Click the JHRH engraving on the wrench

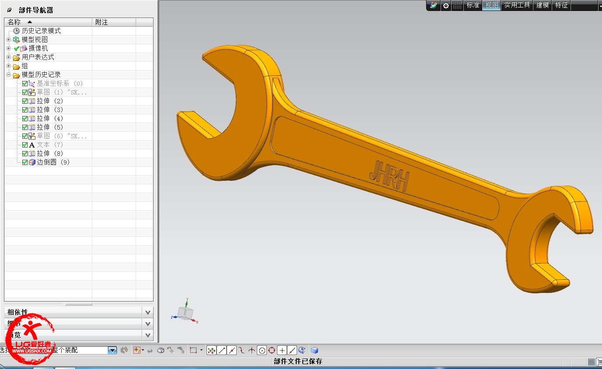389,175
